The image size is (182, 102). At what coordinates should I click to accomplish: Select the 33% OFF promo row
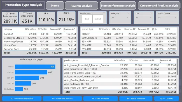pyautogui.click(x=129, y=42)
